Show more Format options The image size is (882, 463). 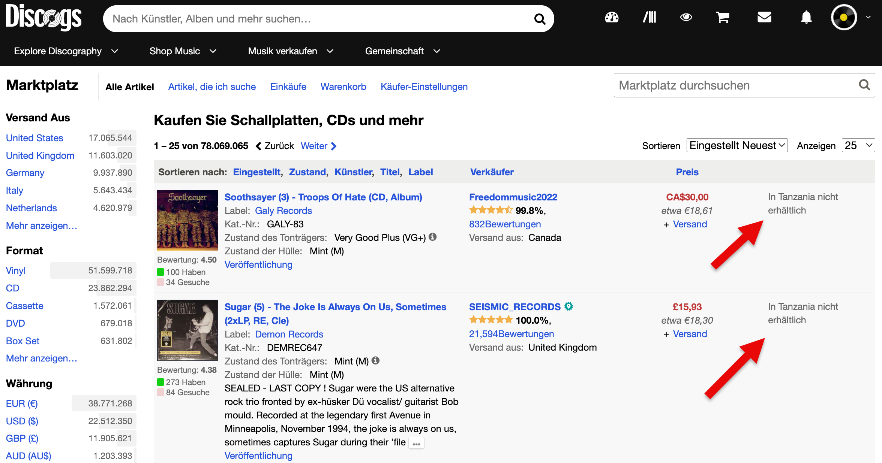(x=42, y=358)
